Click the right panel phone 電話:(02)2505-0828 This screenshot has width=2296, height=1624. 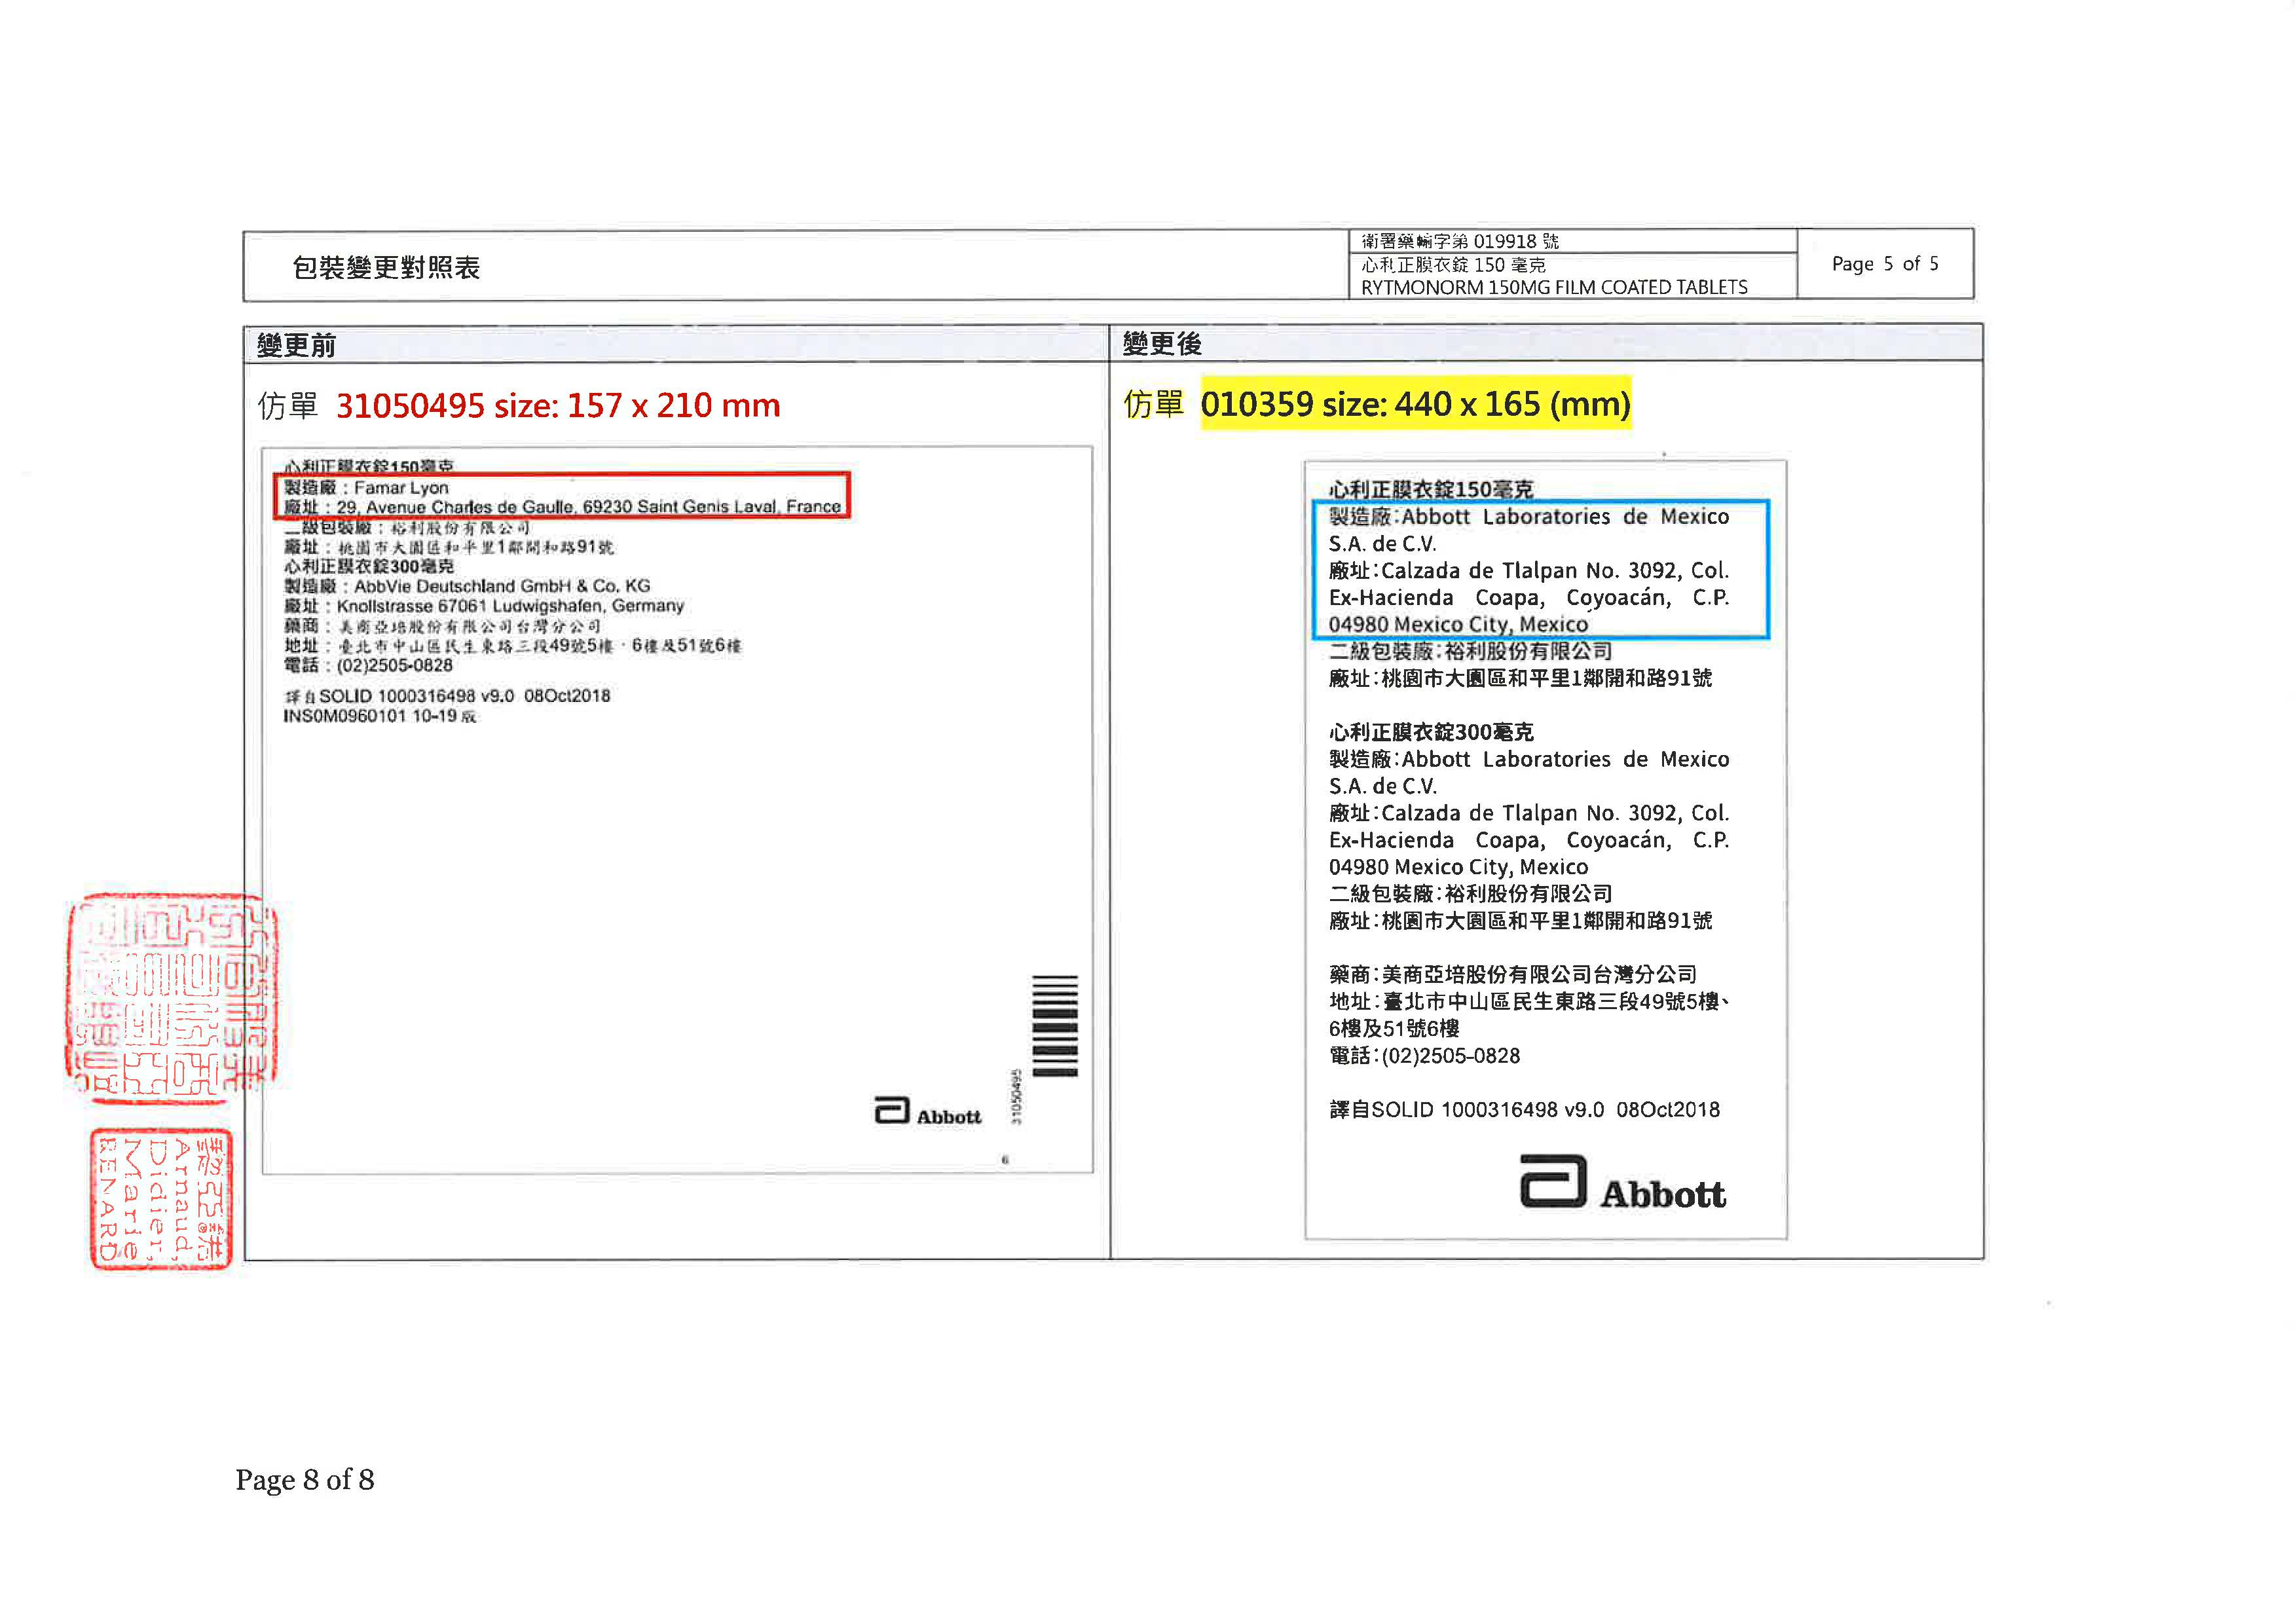coord(1424,1056)
